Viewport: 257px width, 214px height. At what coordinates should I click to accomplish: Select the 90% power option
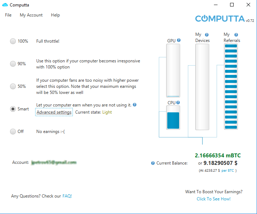(13, 64)
